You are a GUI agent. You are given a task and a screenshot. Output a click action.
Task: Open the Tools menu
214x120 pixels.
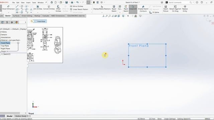click(34, 2)
